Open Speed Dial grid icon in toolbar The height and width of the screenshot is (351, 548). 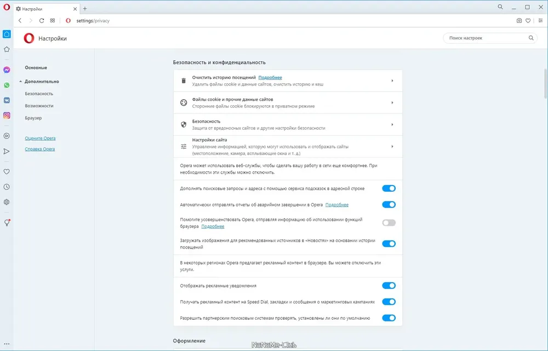point(53,21)
